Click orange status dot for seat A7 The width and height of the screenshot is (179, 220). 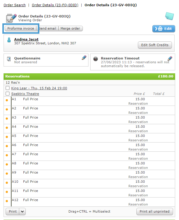click(7, 155)
